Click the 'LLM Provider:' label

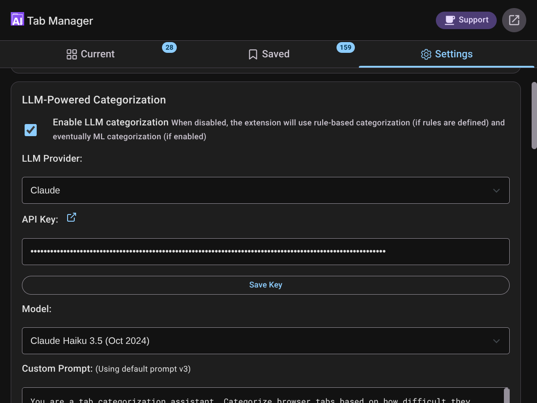click(x=52, y=159)
